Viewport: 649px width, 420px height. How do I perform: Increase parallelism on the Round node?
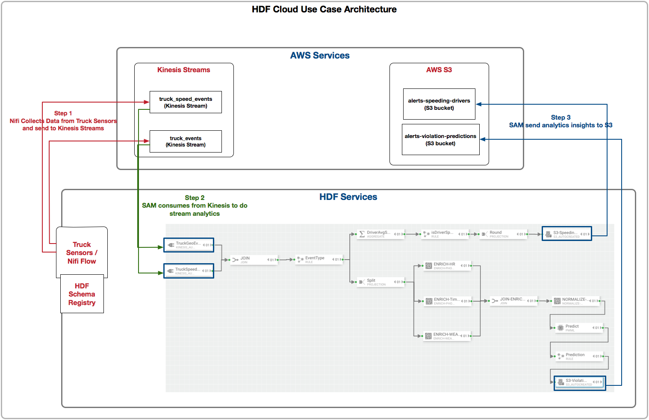point(525,234)
